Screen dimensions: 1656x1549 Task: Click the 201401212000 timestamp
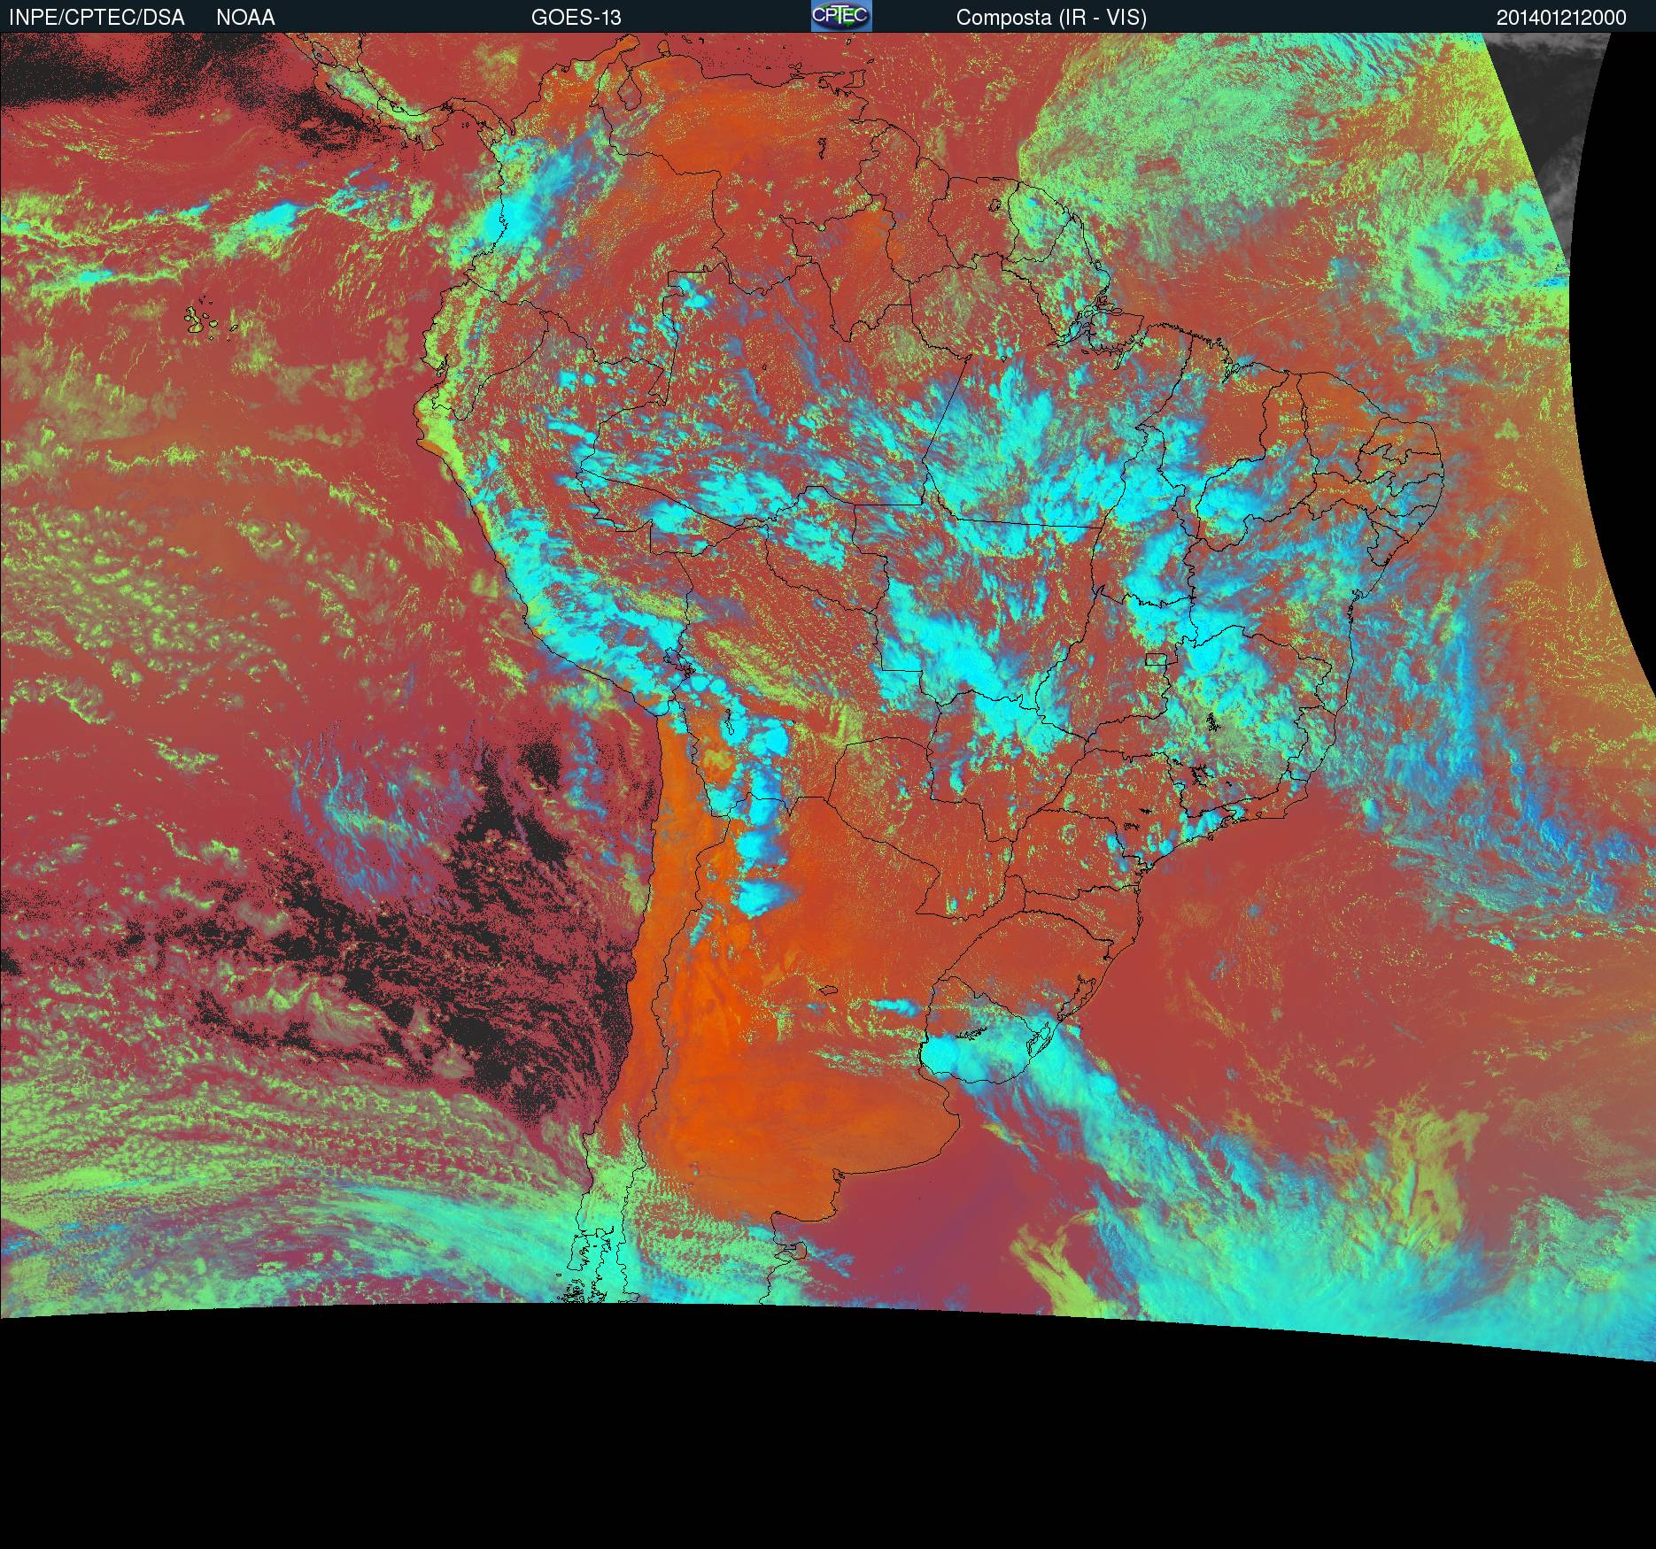click(1561, 18)
